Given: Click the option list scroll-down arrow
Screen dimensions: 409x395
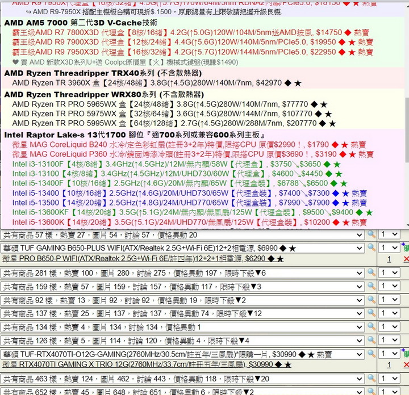Looking at the screenshot, I should [407, 226].
